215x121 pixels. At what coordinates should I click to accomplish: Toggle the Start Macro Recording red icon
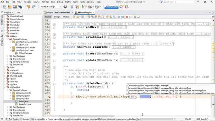(127, 17)
